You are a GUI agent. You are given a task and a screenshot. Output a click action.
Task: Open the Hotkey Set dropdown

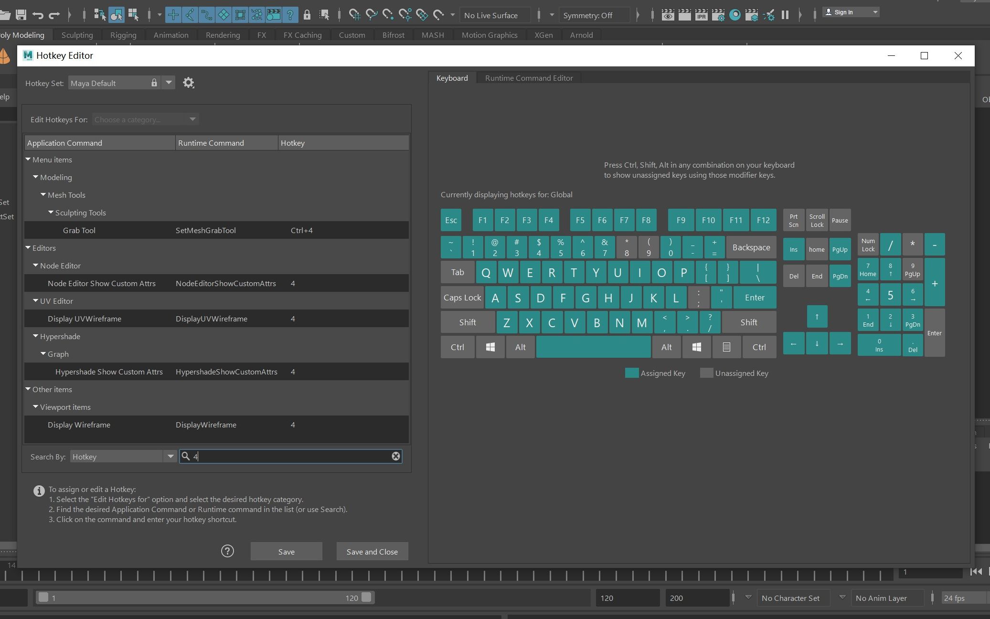coord(169,83)
